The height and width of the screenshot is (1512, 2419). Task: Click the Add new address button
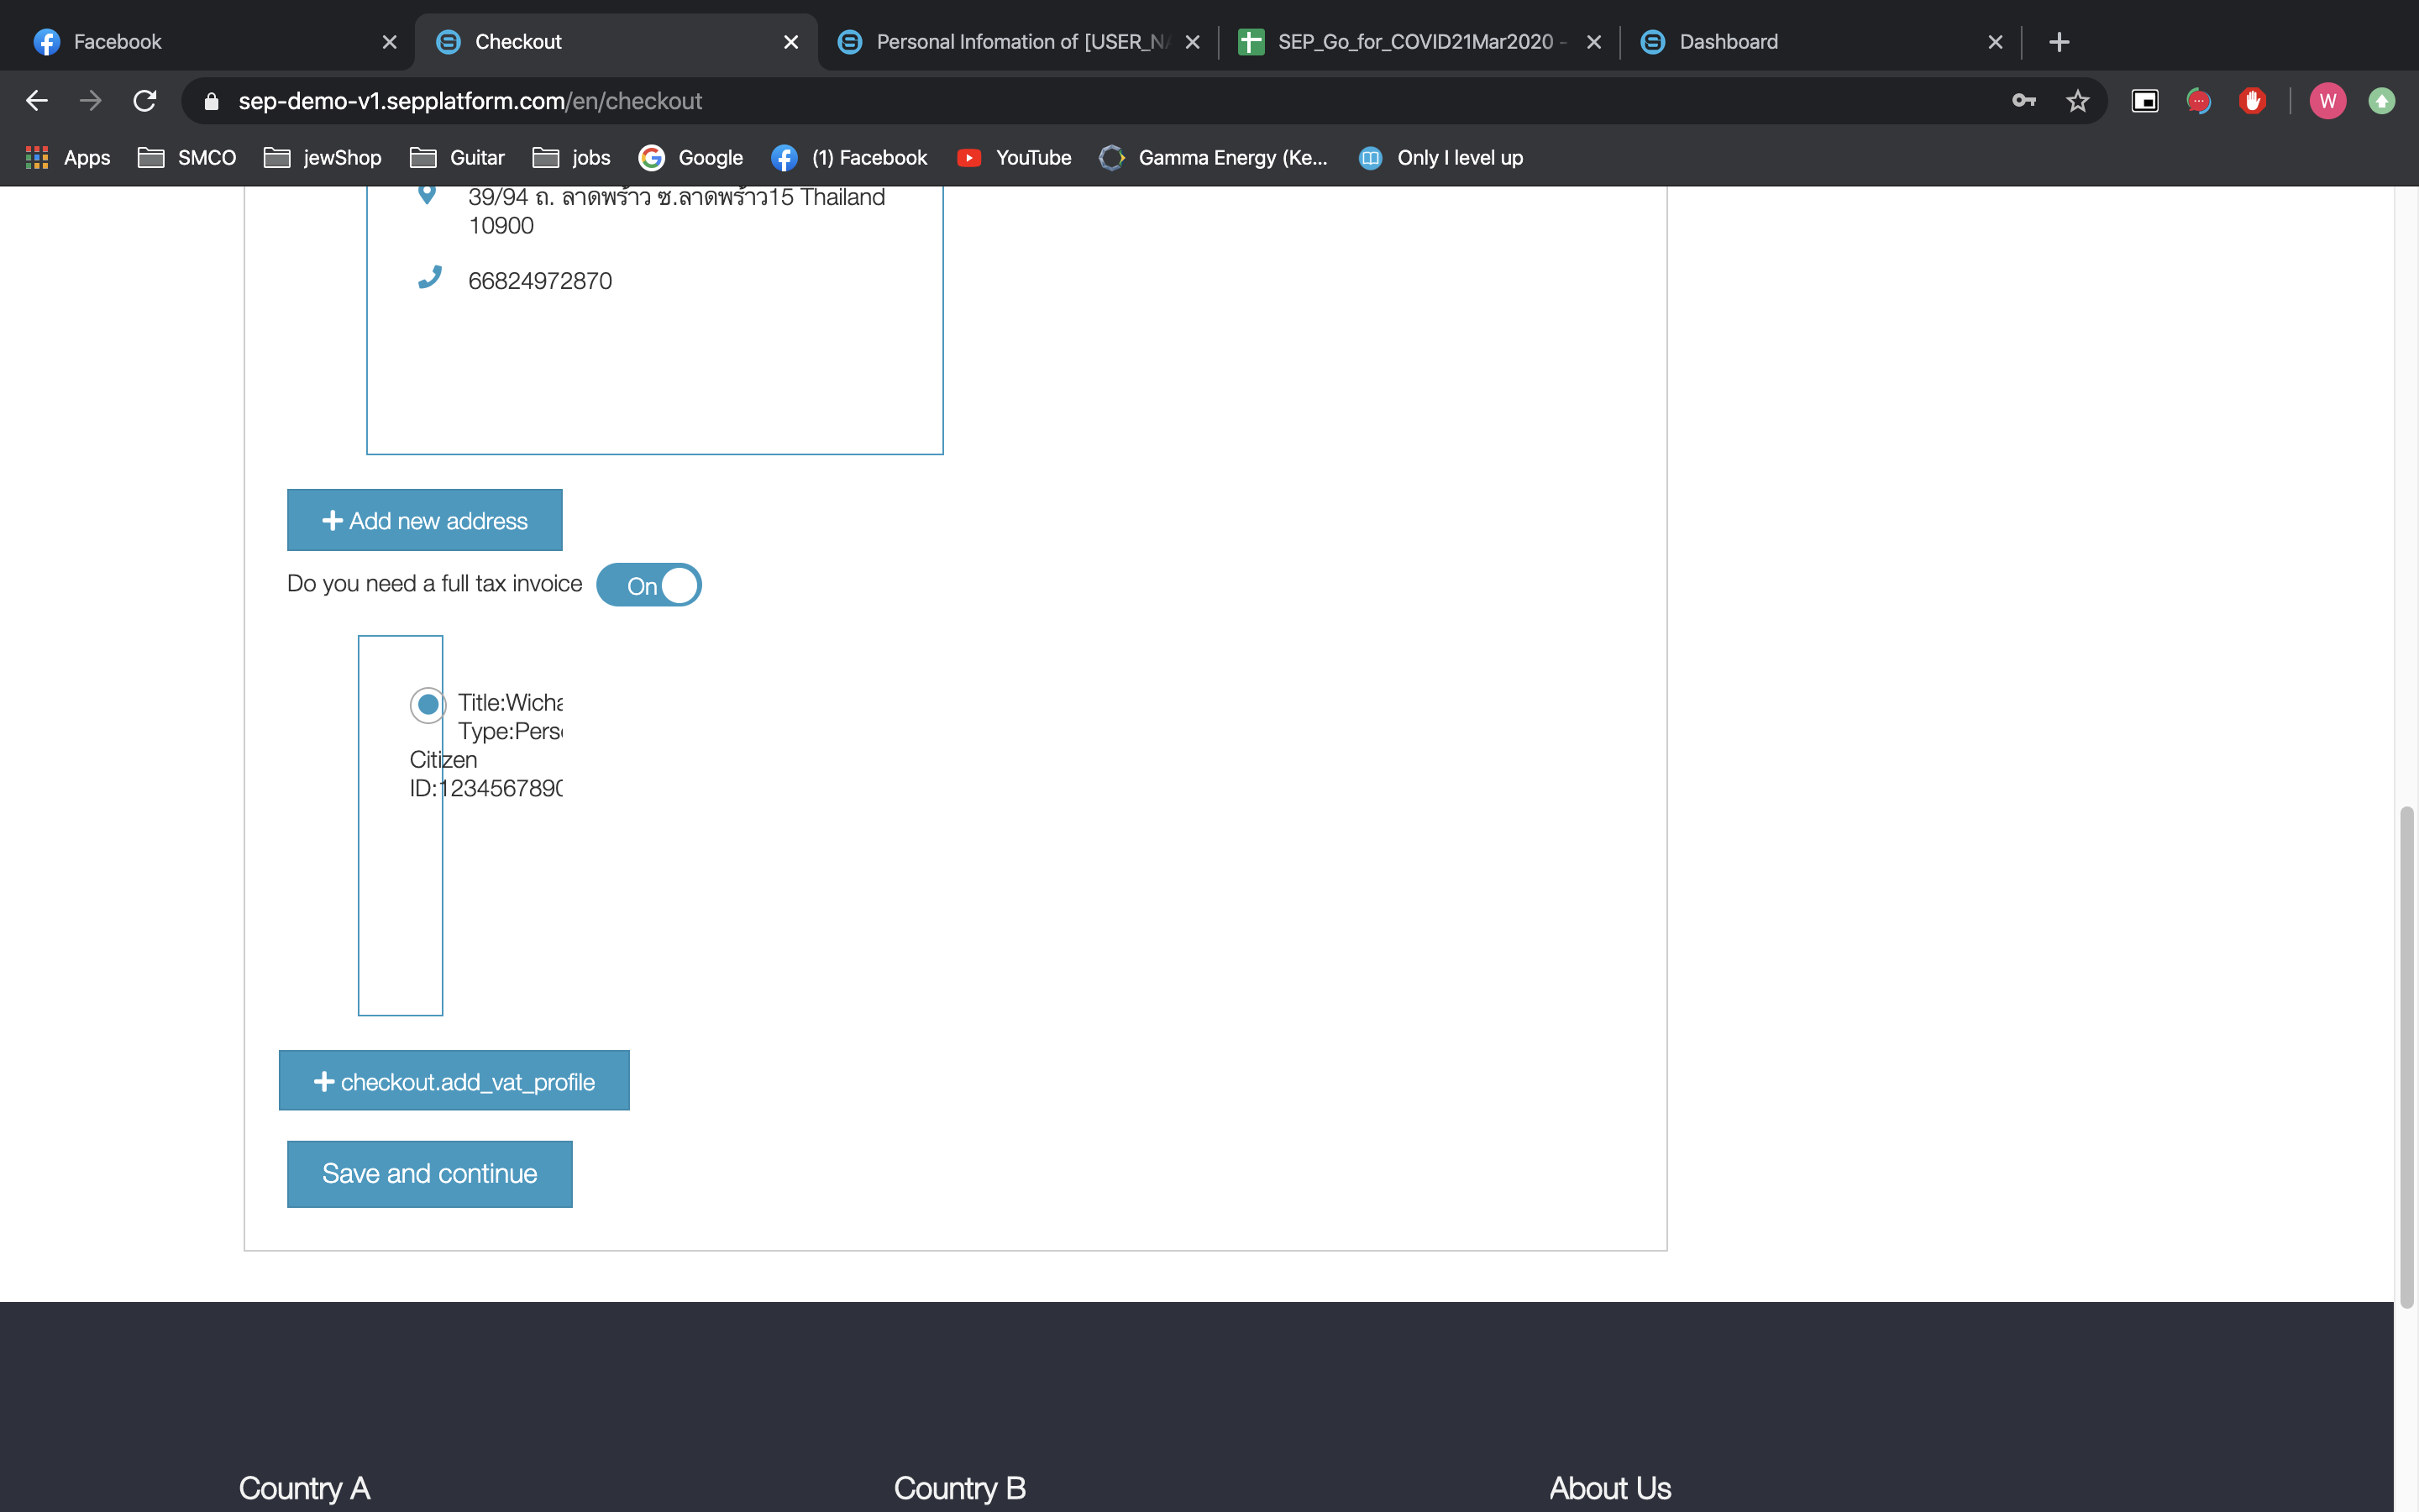click(x=425, y=520)
